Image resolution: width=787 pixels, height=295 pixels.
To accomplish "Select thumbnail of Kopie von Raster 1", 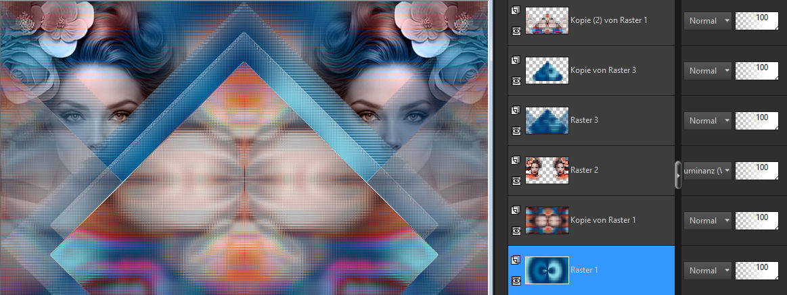I will coord(547,220).
